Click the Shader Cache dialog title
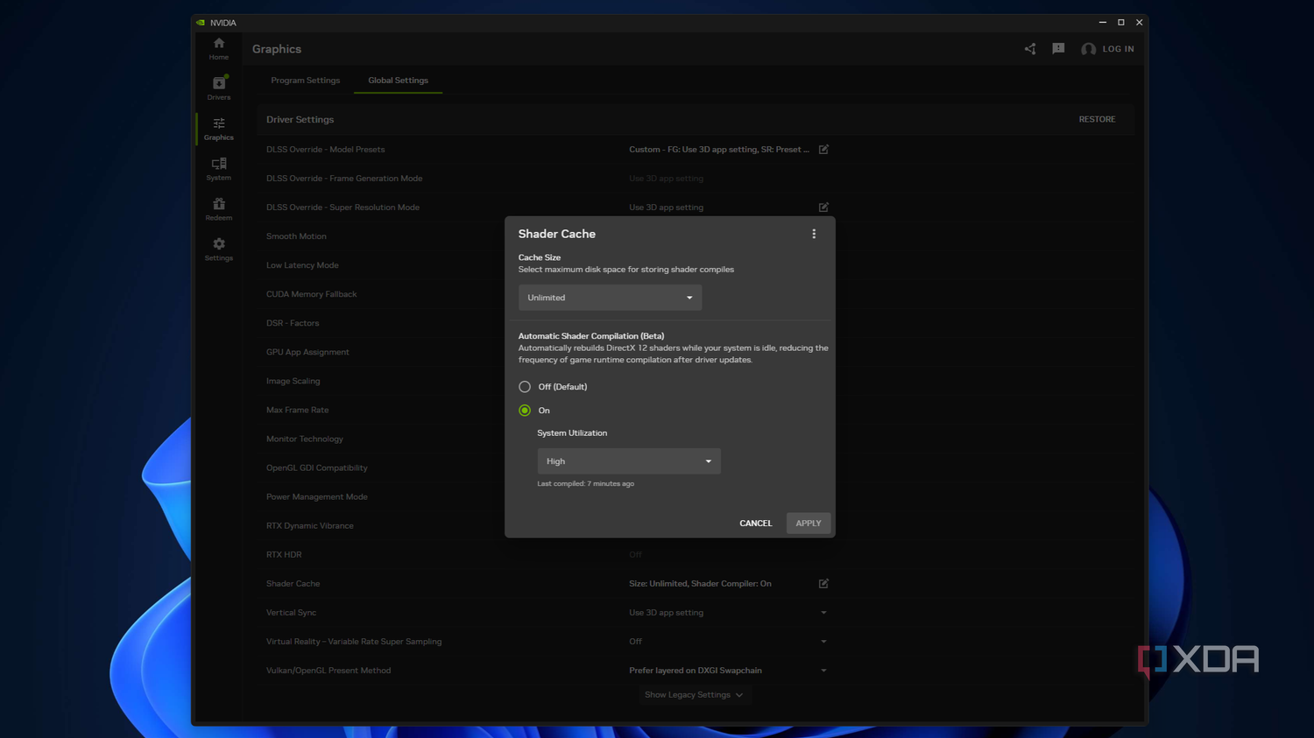Image resolution: width=1314 pixels, height=738 pixels. pyautogui.click(x=556, y=234)
